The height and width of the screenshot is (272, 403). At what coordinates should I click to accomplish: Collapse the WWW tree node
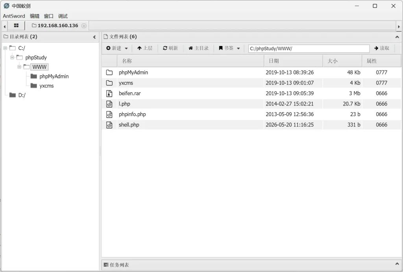point(19,67)
